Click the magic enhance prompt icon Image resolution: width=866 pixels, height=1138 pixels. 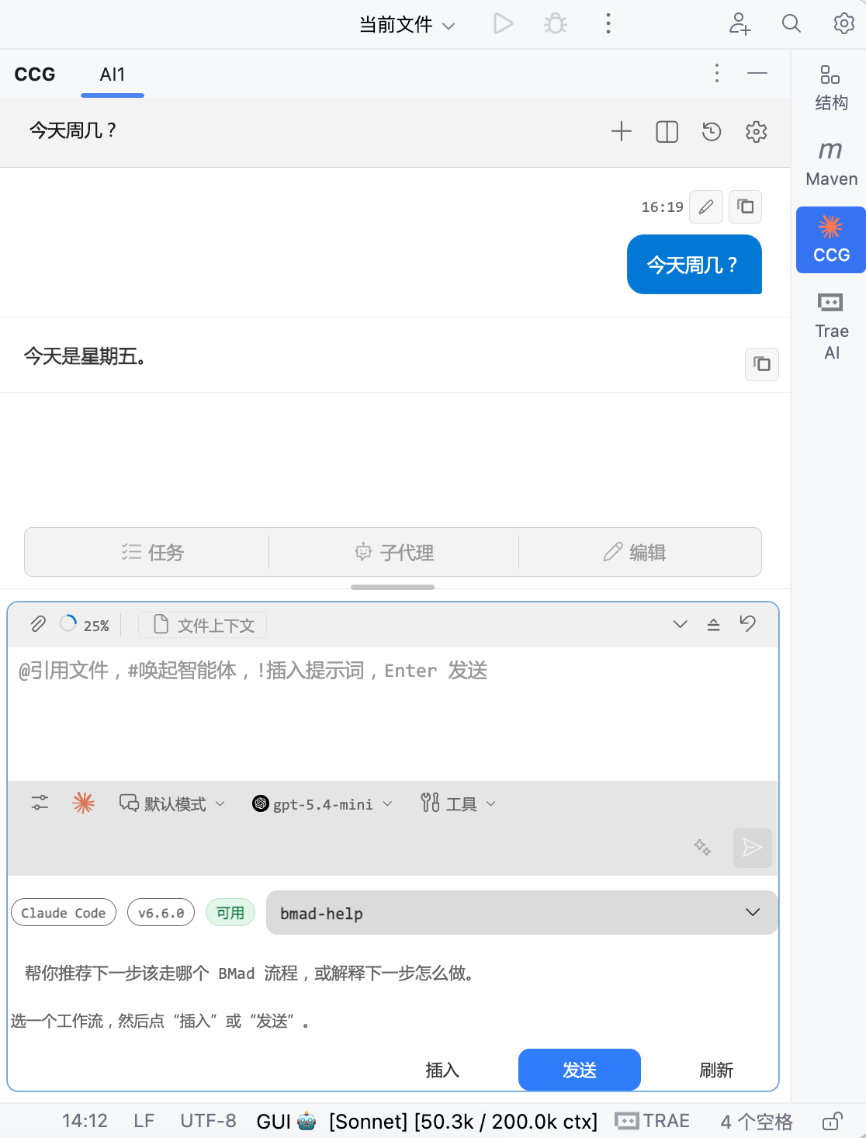[702, 847]
